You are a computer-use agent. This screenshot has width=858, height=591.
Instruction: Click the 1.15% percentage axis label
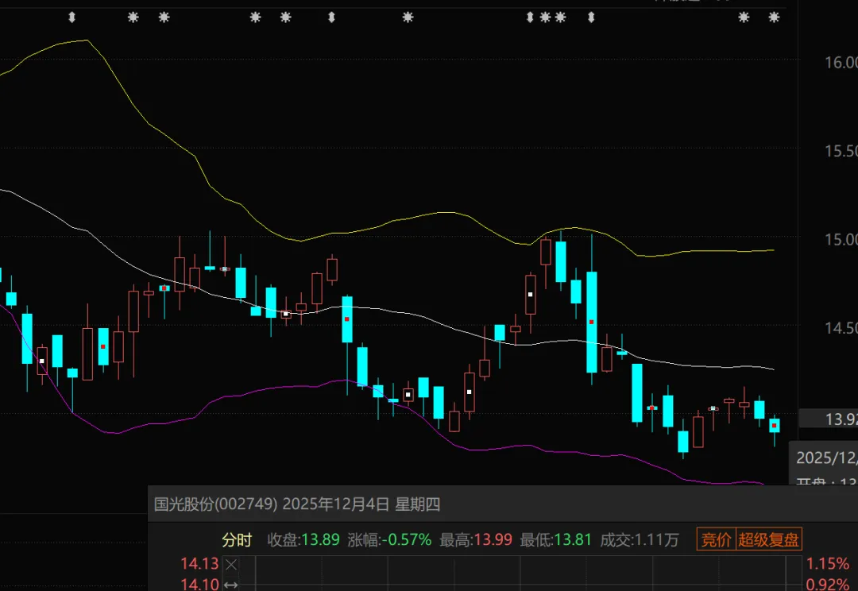point(828,564)
